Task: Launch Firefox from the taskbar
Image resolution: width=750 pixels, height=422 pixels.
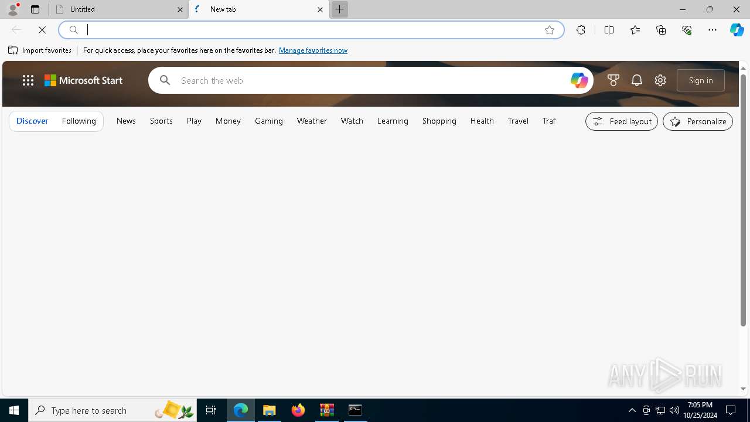Action: coord(298,410)
